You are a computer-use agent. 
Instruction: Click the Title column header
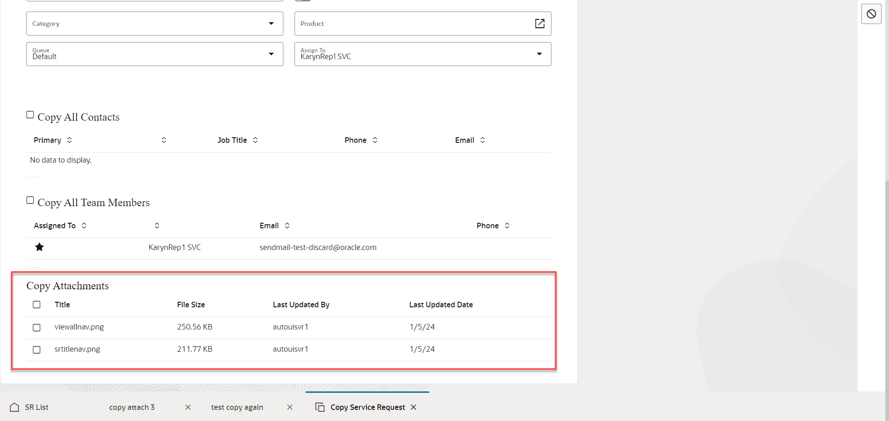pyautogui.click(x=63, y=305)
